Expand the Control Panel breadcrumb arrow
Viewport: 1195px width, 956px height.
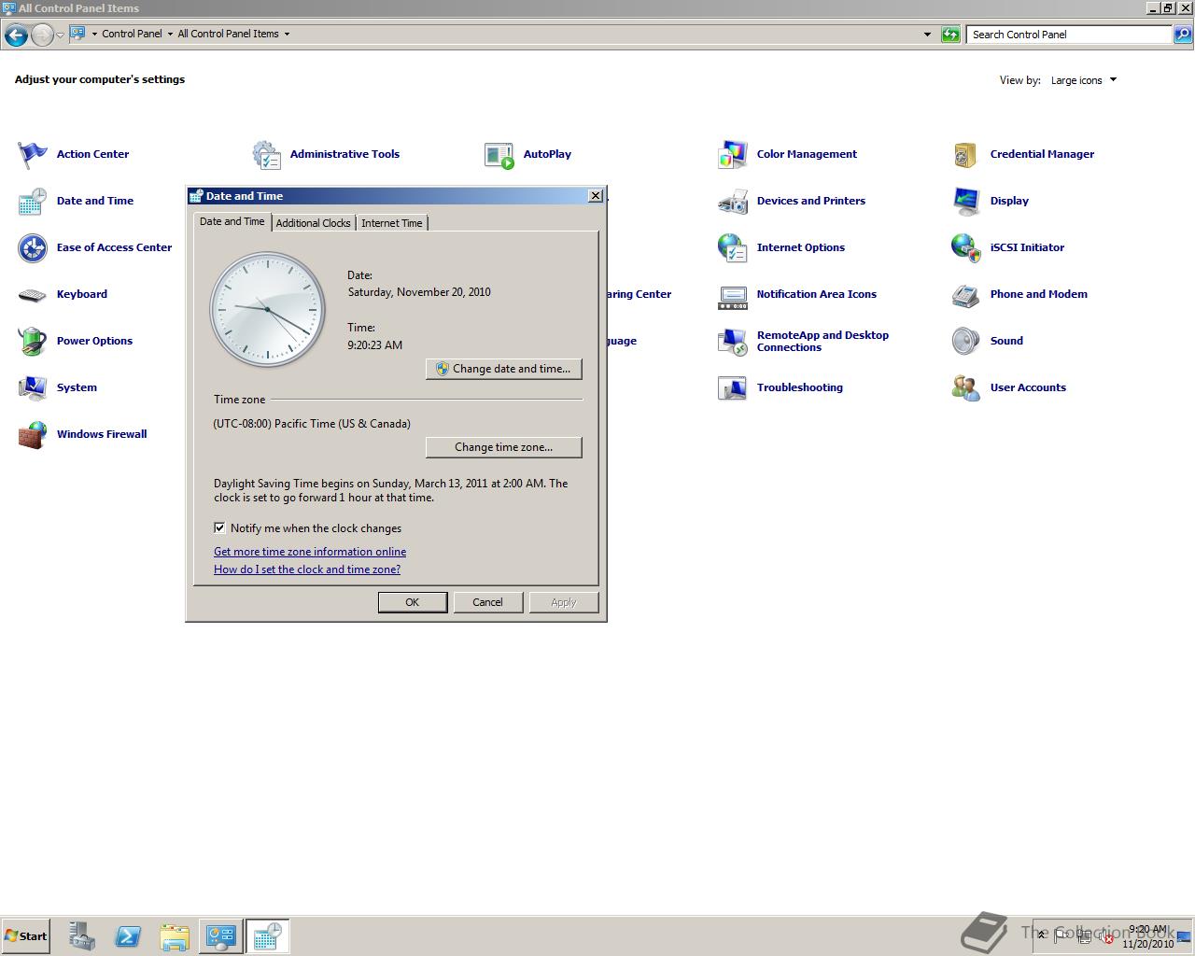[170, 34]
